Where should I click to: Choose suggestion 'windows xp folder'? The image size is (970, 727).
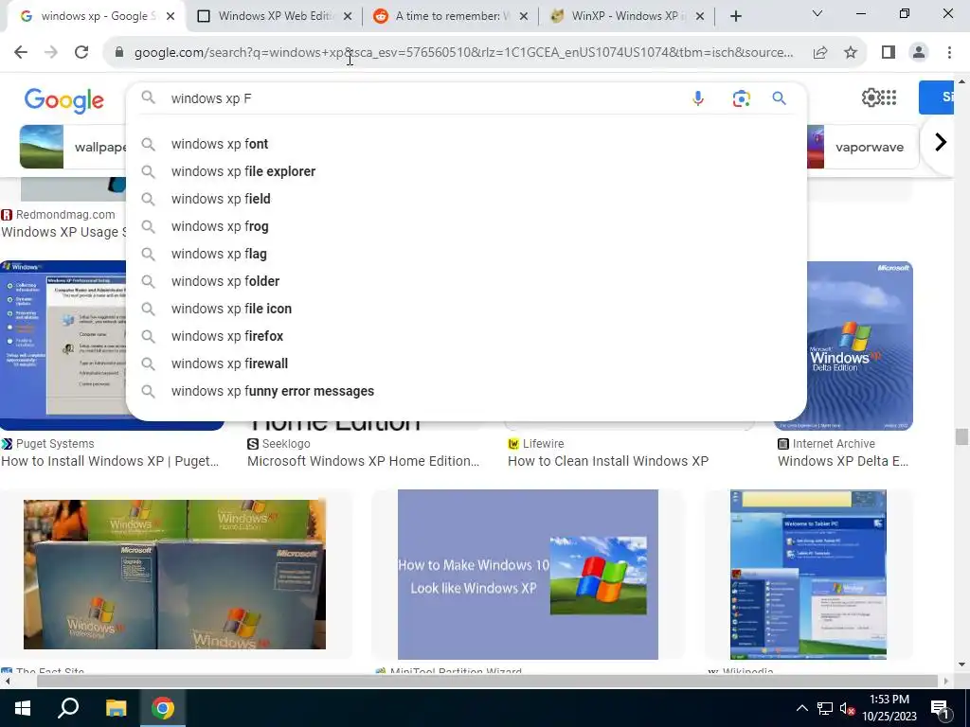pyautogui.click(x=466, y=281)
